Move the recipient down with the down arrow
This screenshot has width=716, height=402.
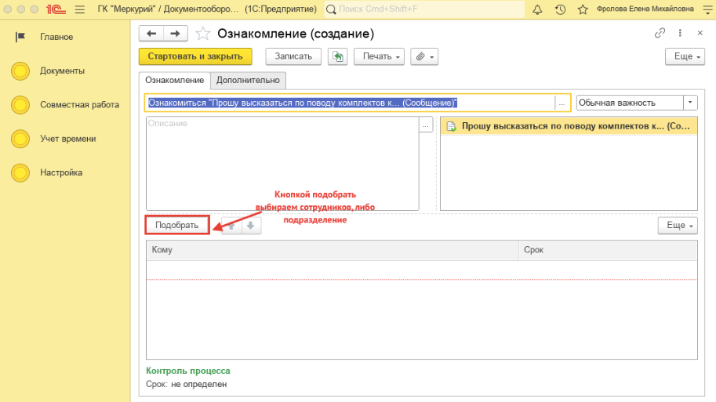pos(249,226)
